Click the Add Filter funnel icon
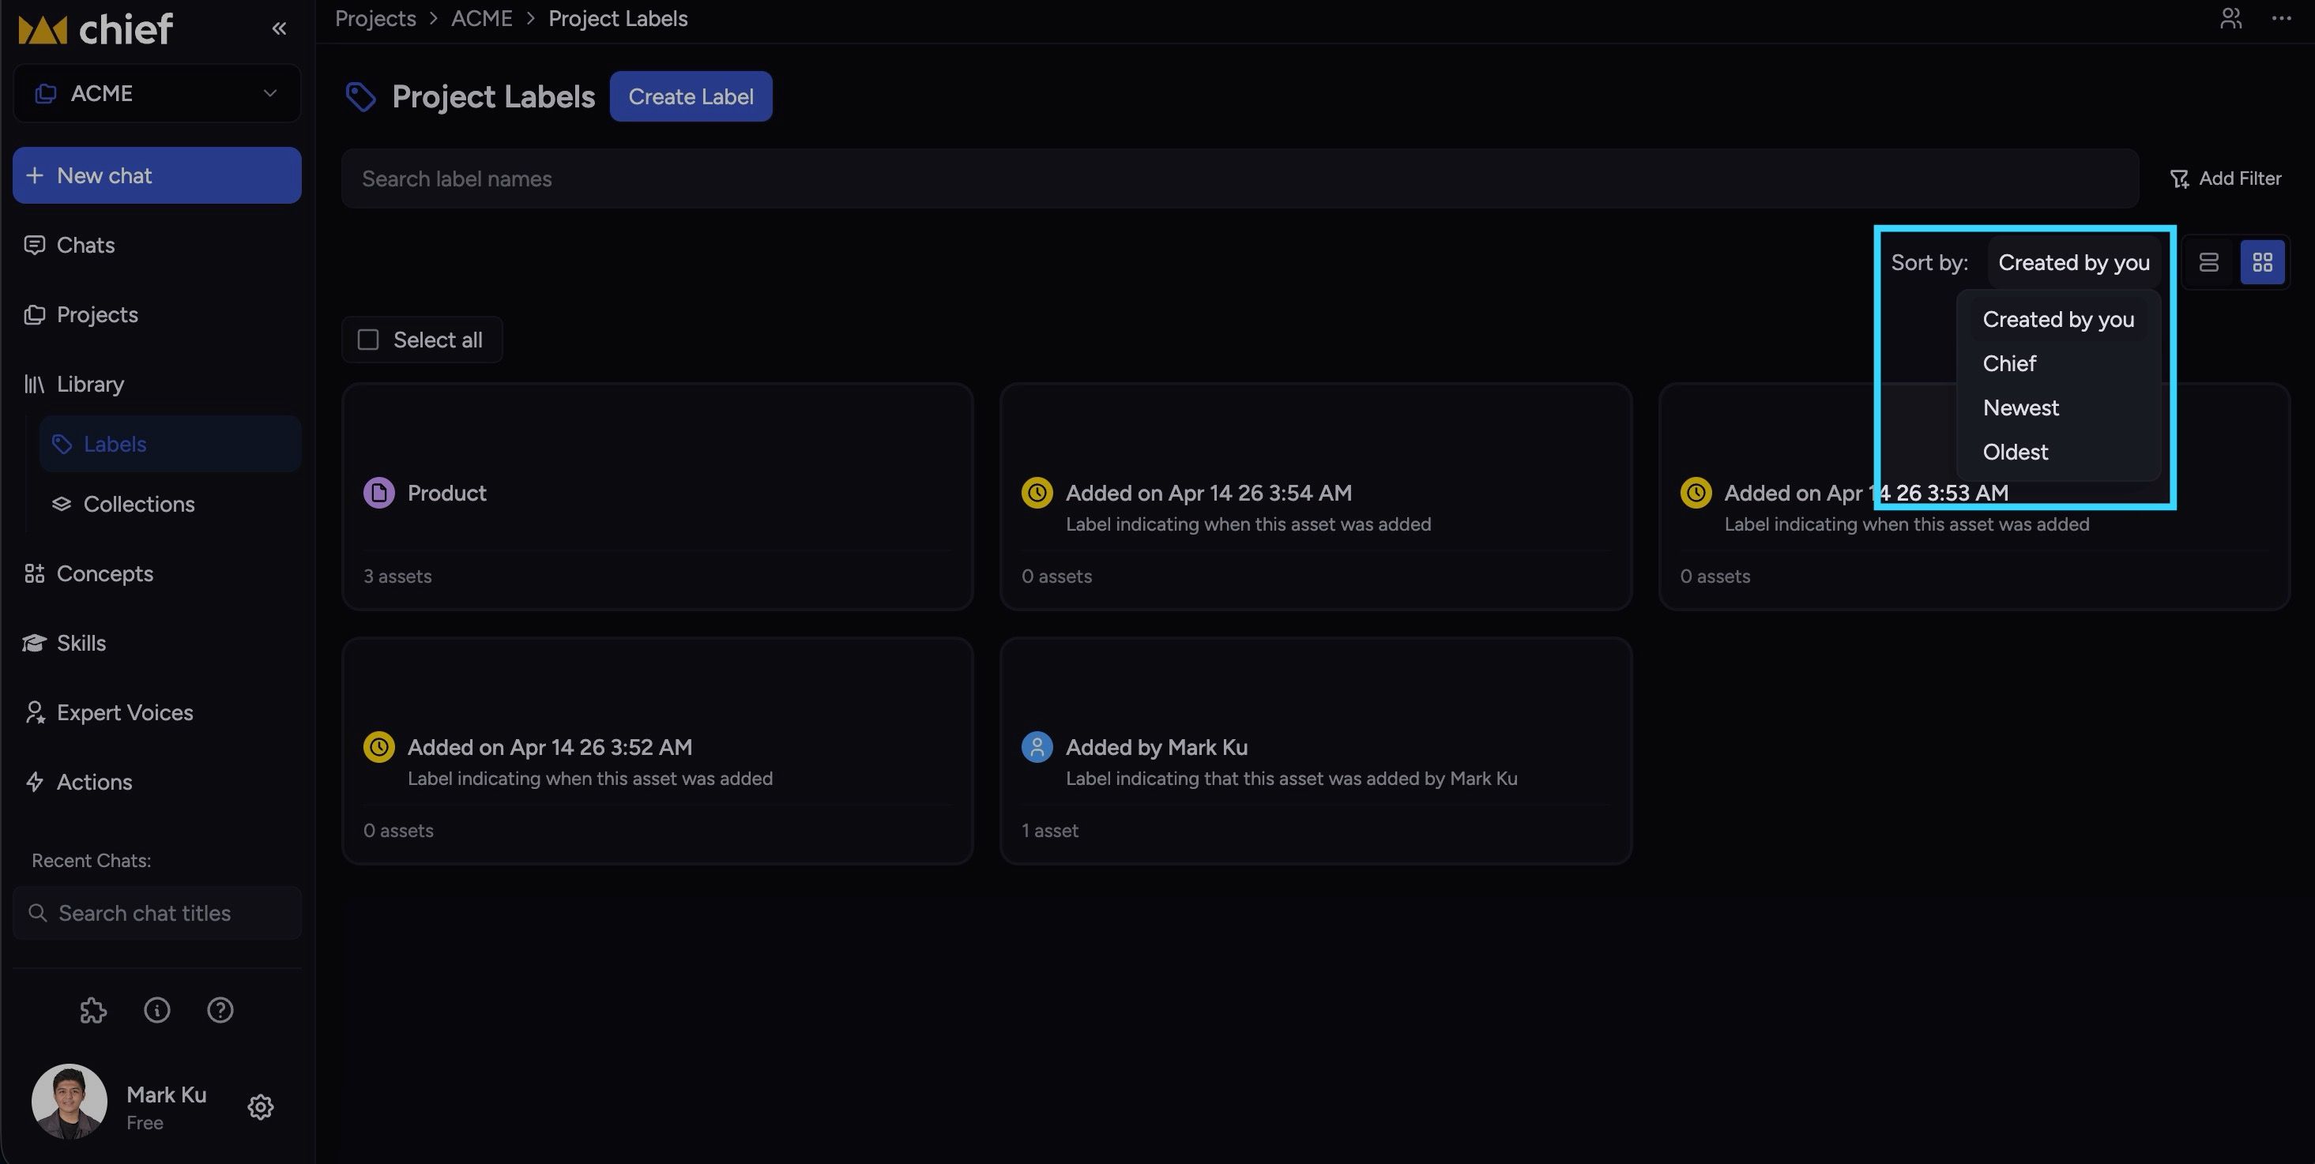 point(2179,178)
